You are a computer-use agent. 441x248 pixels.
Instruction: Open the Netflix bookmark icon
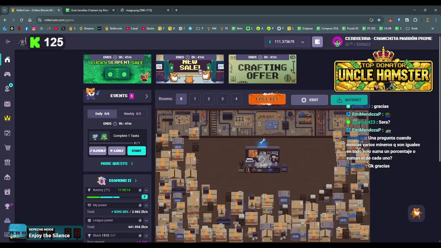point(19,29)
